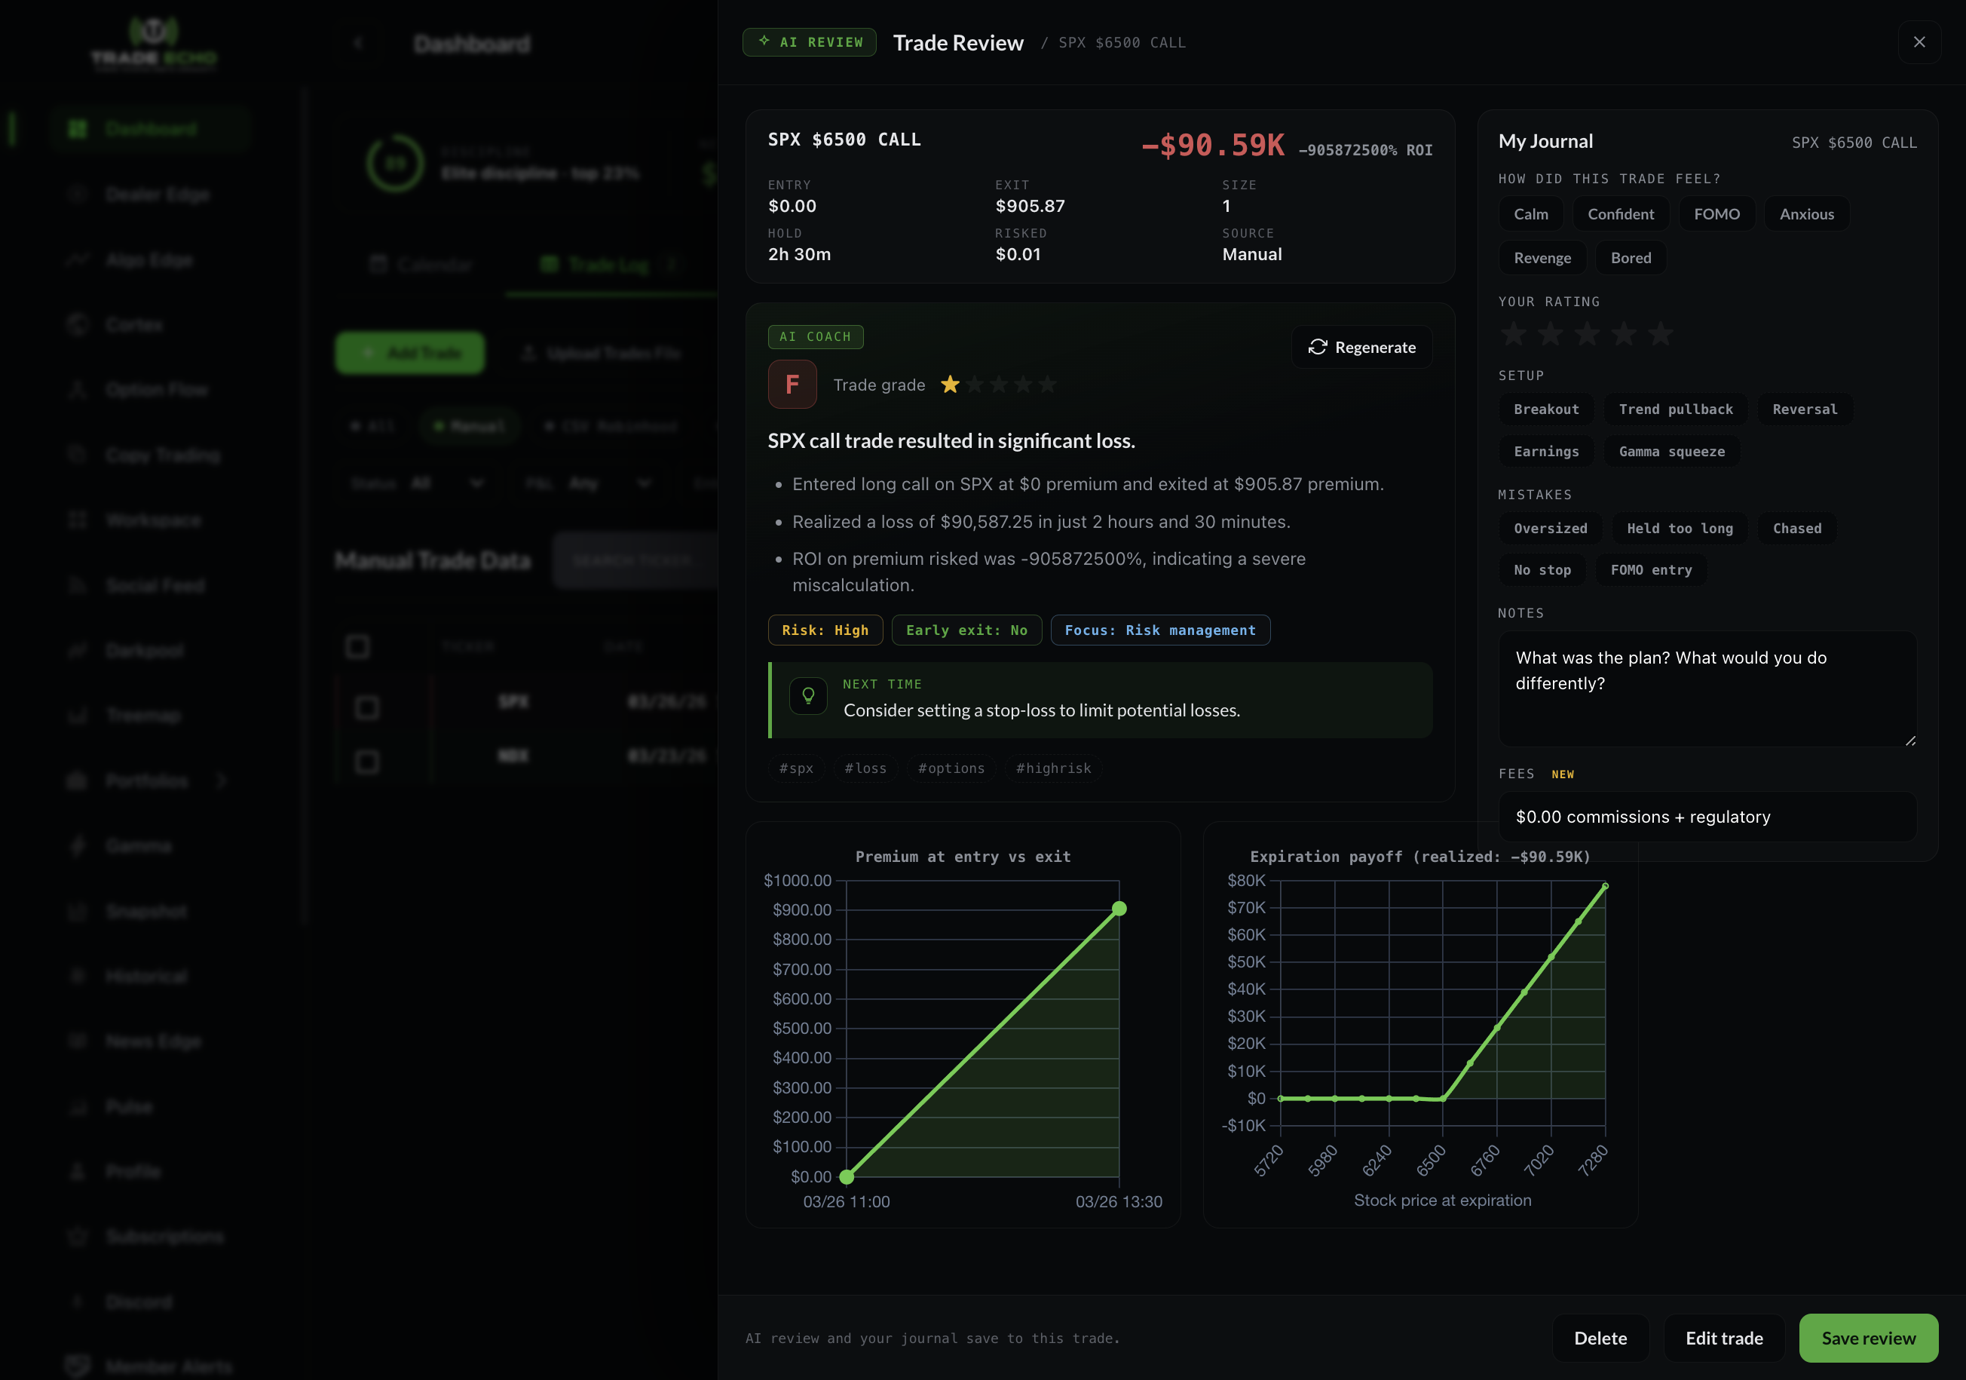Image resolution: width=1966 pixels, height=1380 pixels.
Task: Click the Save review button
Action: [1869, 1338]
